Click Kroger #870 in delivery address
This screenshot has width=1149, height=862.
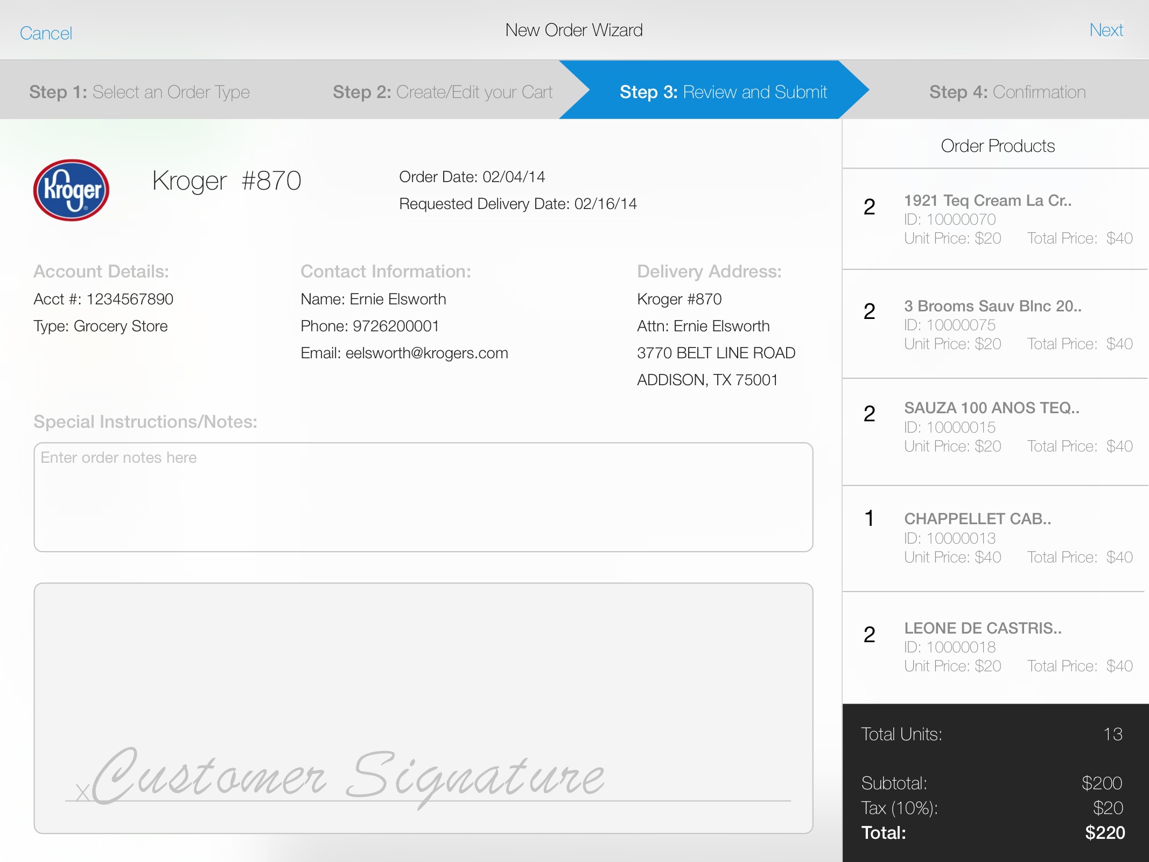(679, 299)
